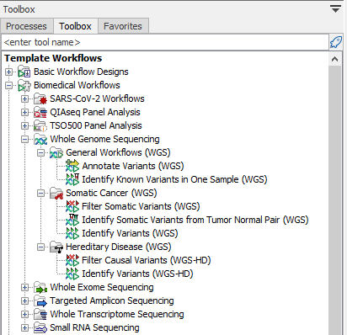Click the Somatic Cancer (WGS) folder icon

tap(56, 193)
